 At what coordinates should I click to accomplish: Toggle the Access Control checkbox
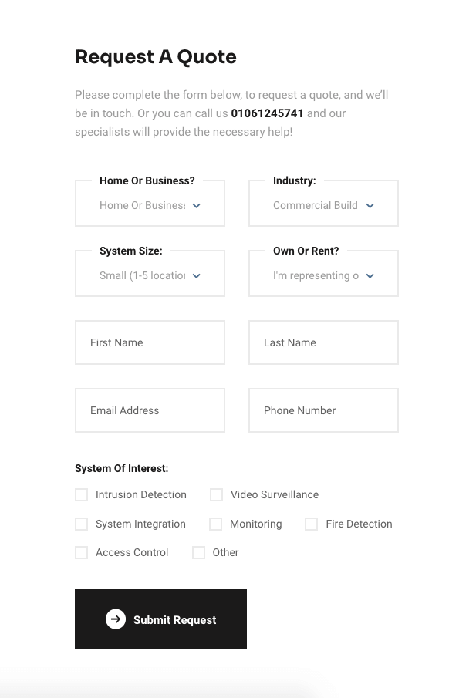[x=82, y=552]
